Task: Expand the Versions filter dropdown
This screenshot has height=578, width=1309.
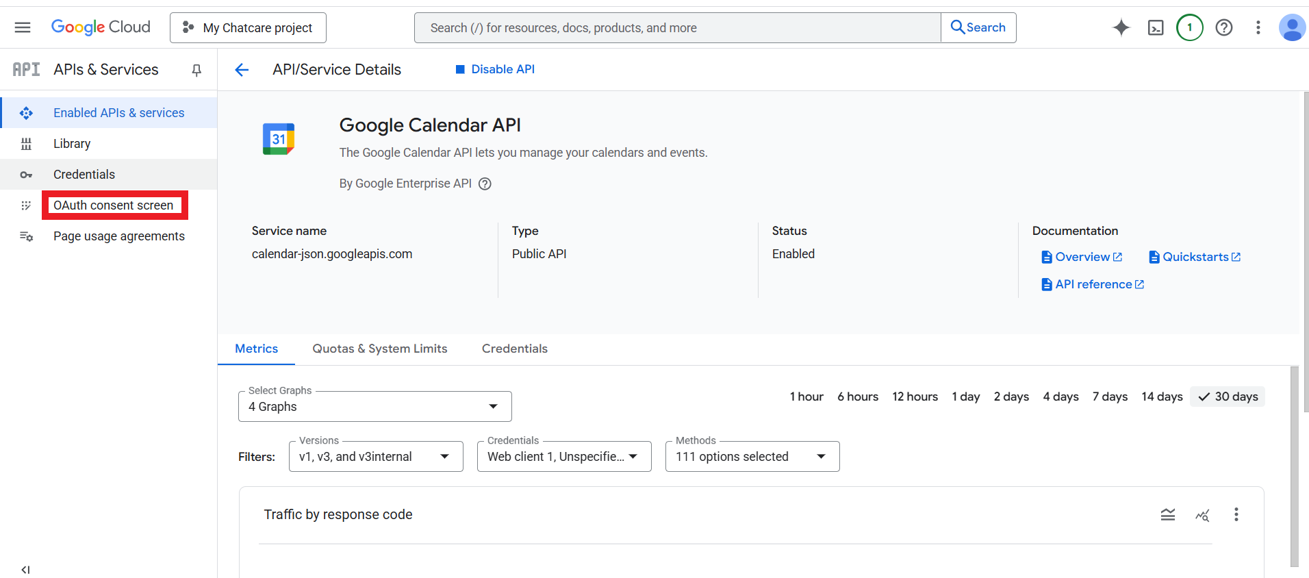Action: click(x=376, y=457)
